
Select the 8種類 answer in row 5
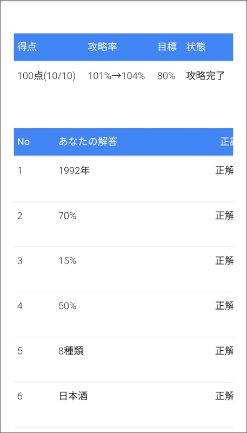pos(71,351)
